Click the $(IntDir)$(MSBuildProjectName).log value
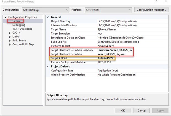 (118, 42)
